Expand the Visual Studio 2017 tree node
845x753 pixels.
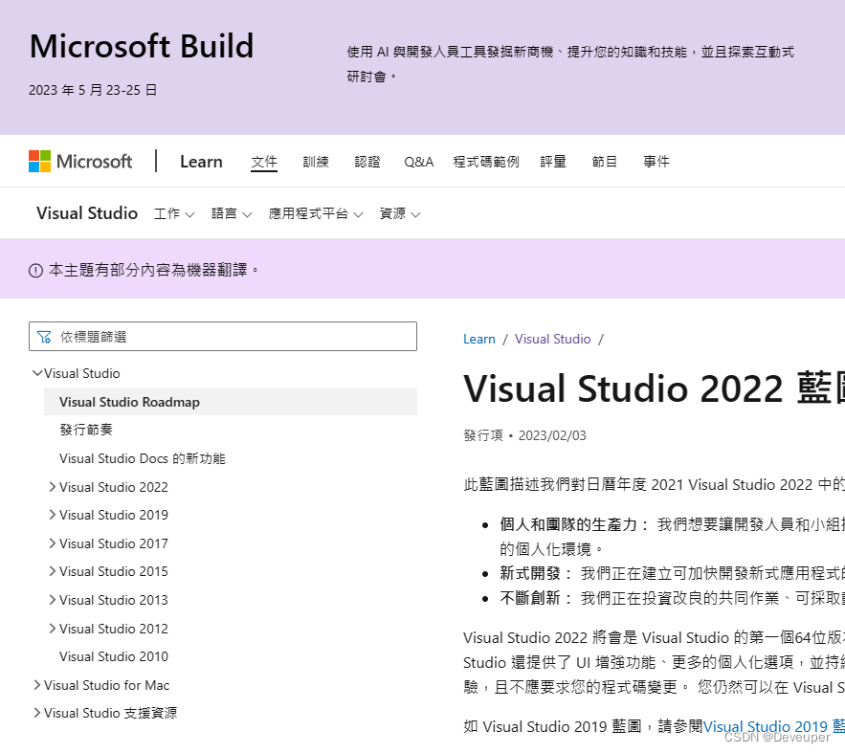coord(53,543)
